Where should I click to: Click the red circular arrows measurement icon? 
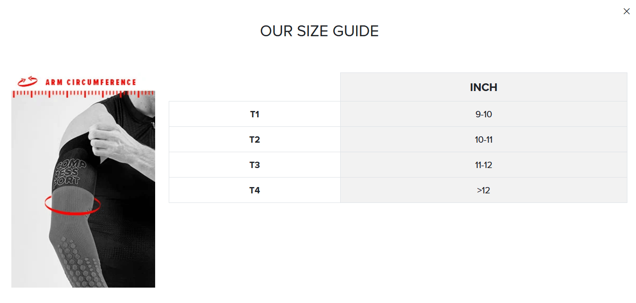(27, 82)
